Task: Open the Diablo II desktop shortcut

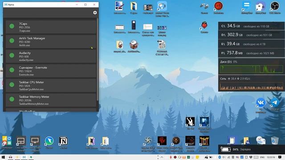Action: pyautogui.click(x=204, y=141)
